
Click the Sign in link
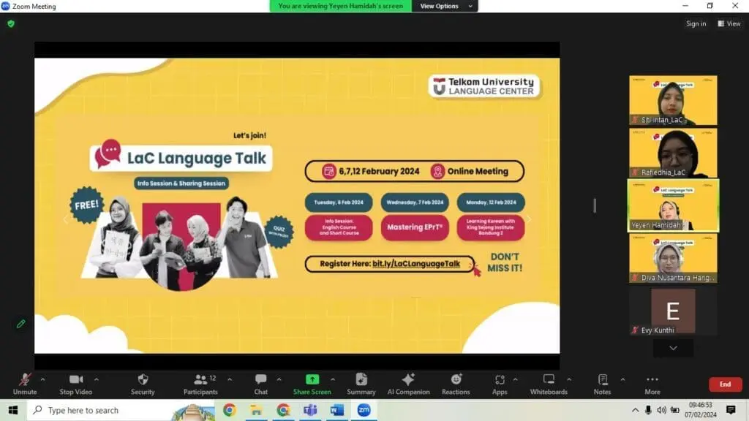[695, 23]
